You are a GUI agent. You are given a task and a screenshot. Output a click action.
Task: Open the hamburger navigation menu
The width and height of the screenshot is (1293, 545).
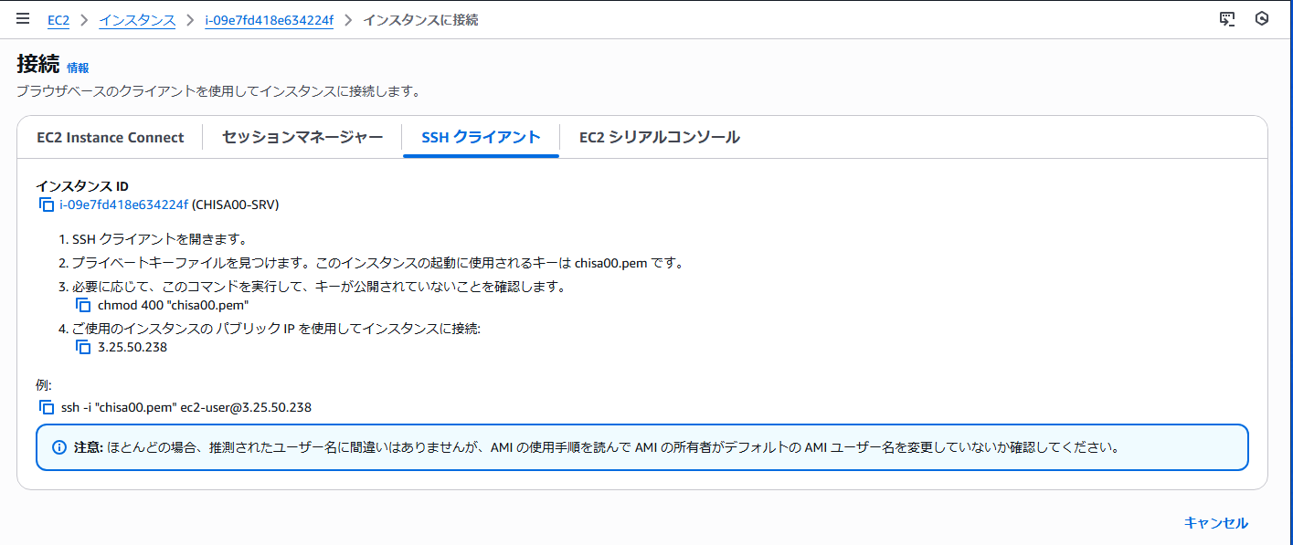(23, 19)
